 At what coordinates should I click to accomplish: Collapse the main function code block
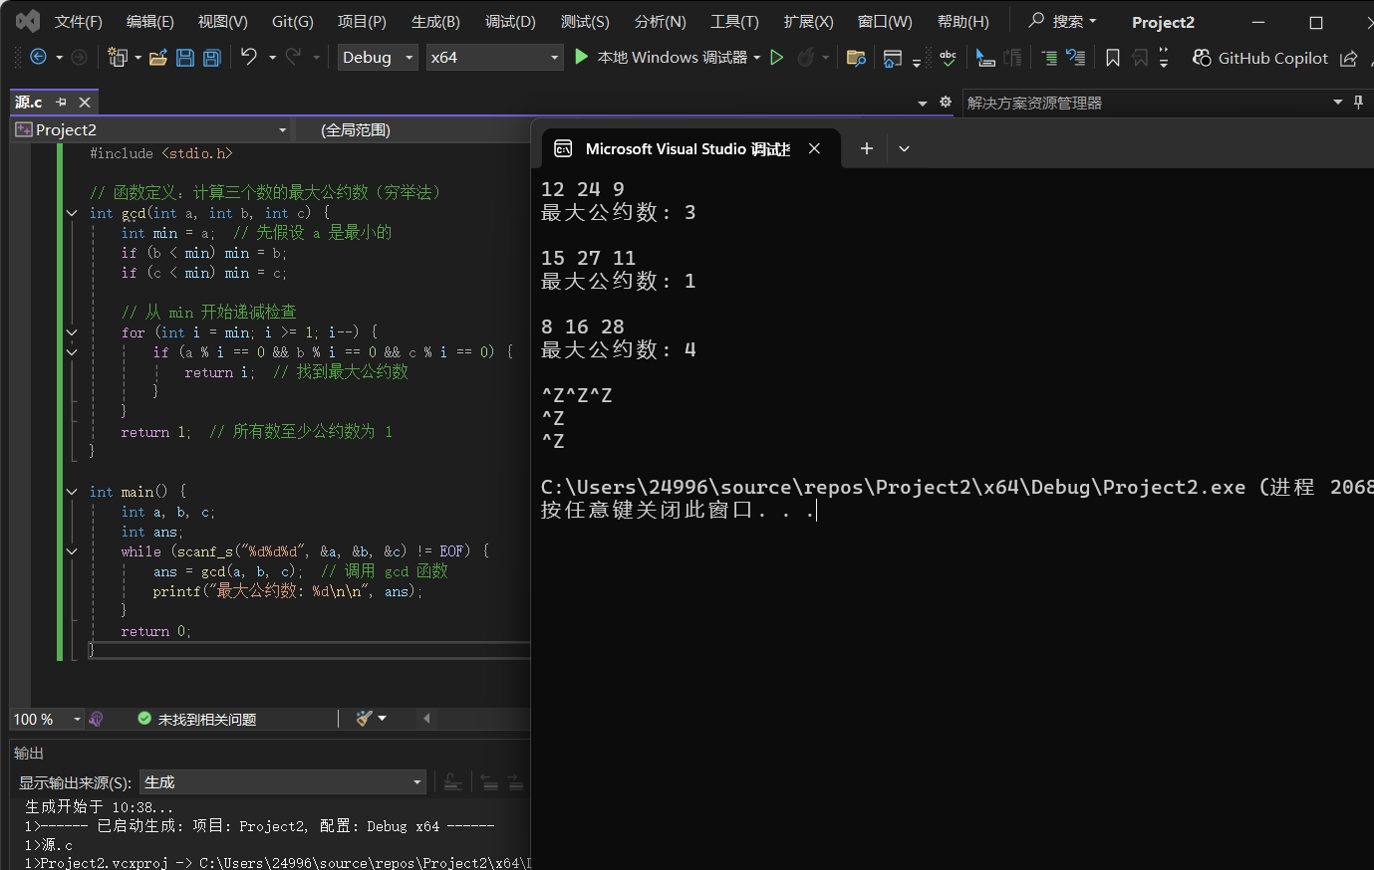pos(72,492)
